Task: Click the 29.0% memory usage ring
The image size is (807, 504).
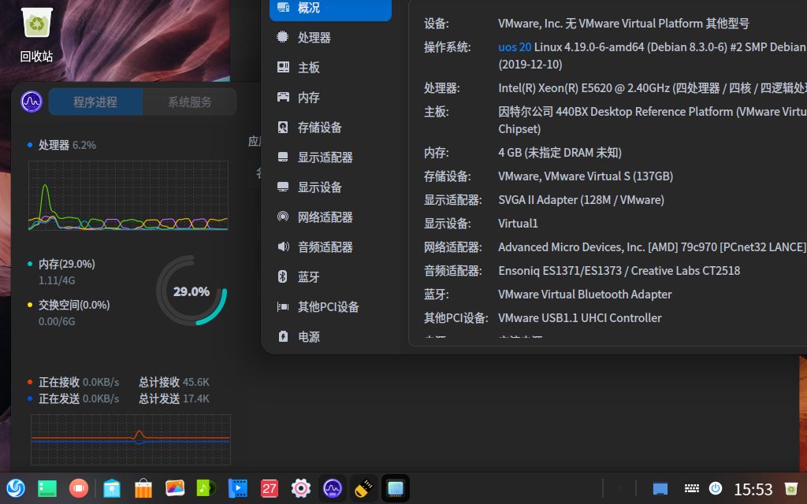Action: pos(191,291)
